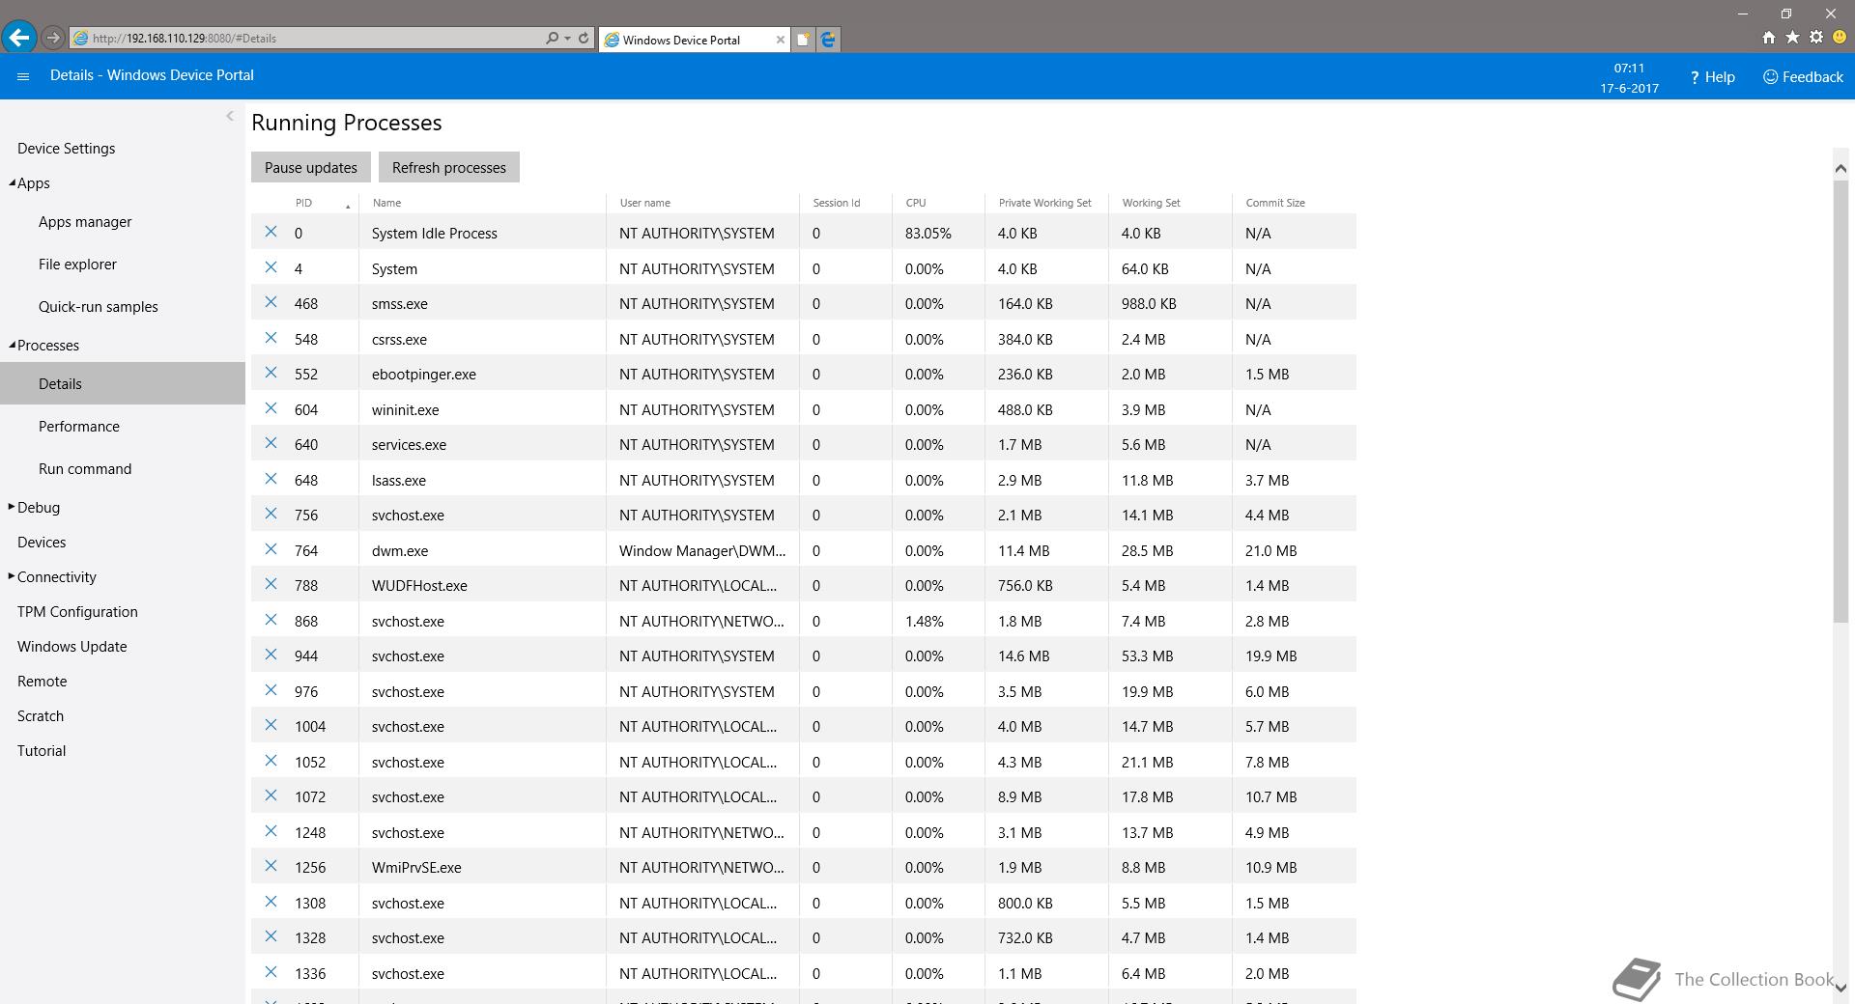
Task: Collapse the Processes tree section
Action: click(12, 345)
